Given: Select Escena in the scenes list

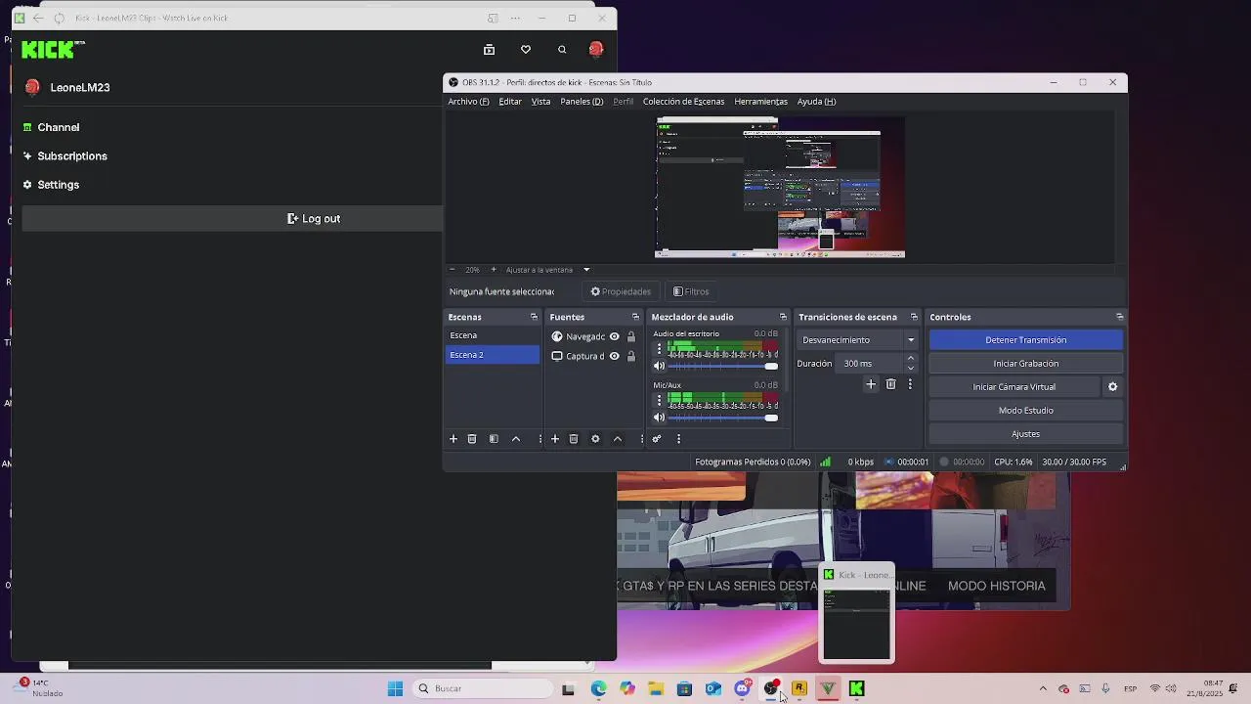Looking at the screenshot, I should tap(493, 335).
